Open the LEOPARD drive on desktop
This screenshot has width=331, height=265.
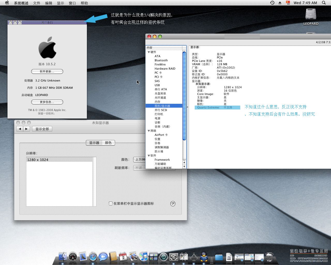(311, 17)
